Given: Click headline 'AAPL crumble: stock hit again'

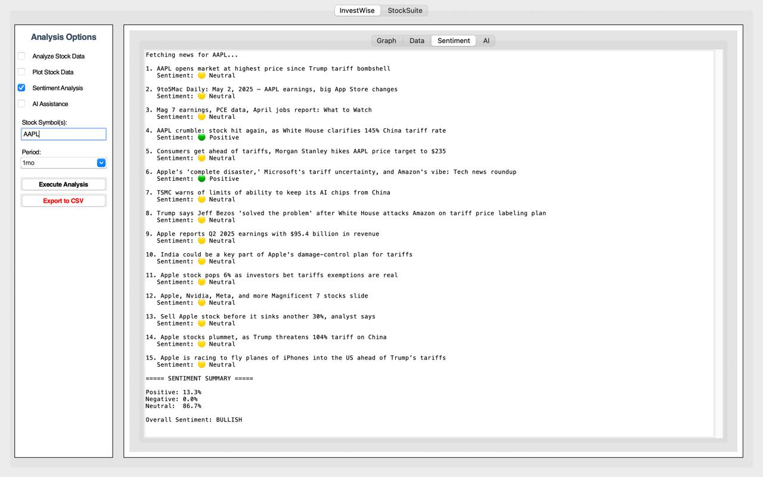Looking at the screenshot, I should click(301, 131).
